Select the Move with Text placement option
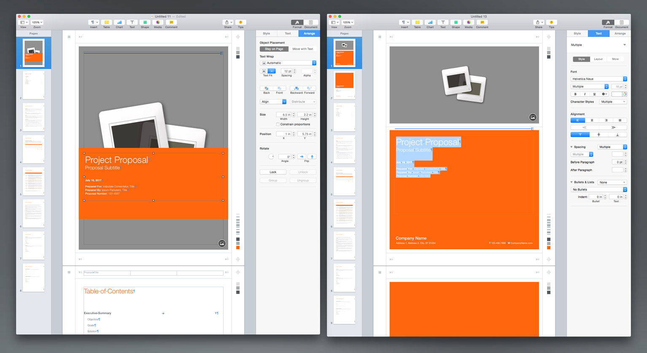Viewport: 647px width, 353px height. tap(302, 49)
